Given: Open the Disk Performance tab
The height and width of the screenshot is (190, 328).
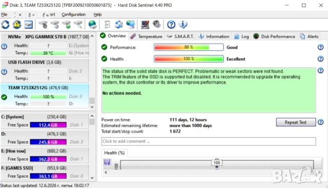Looking at the screenshot, I should pos(274,36).
